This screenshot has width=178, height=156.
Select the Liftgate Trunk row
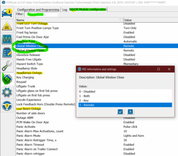point(46,86)
